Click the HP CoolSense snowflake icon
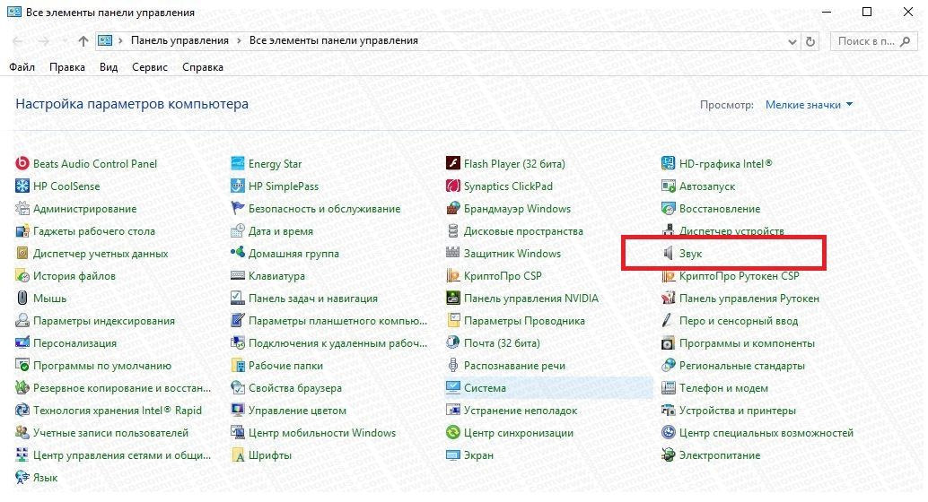 pyautogui.click(x=22, y=186)
